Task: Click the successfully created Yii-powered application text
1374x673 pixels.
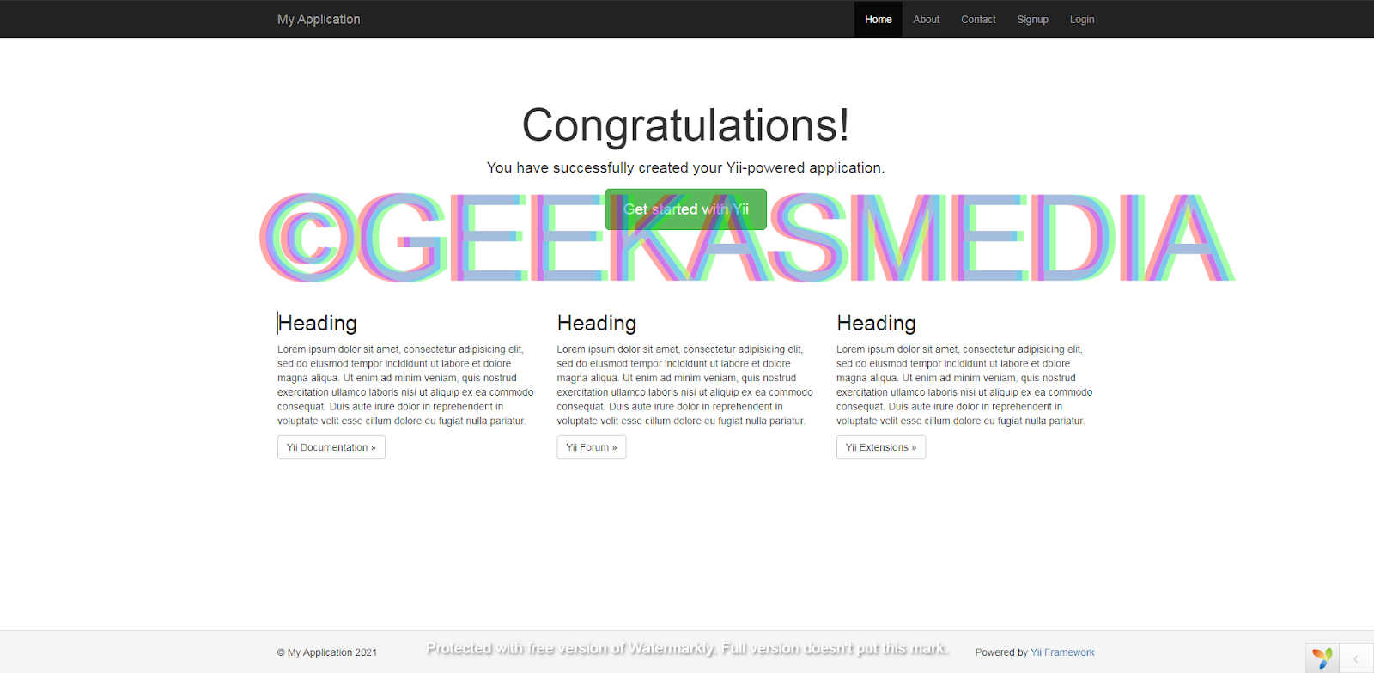Action: point(685,167)
